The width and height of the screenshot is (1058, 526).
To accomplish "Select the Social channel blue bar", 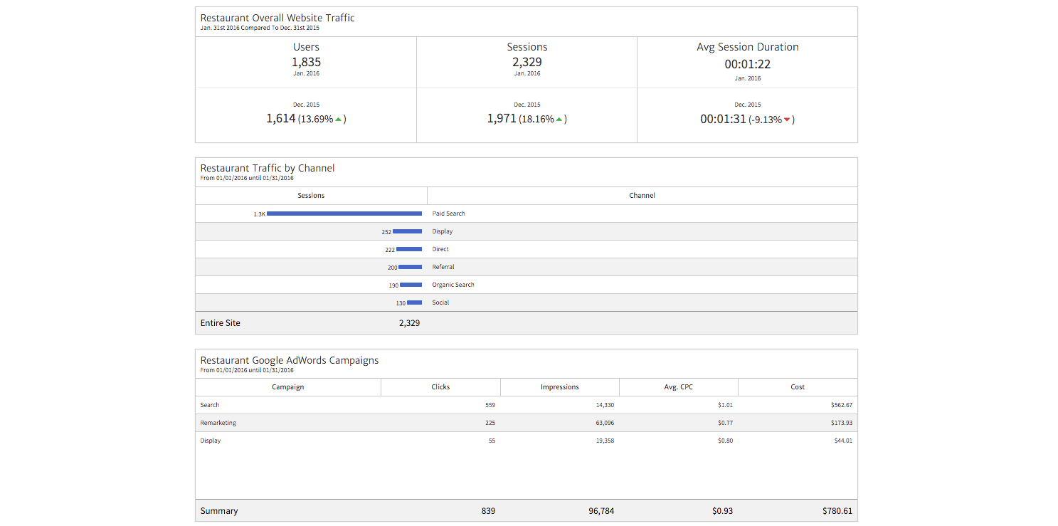I will tap(414, 303).
